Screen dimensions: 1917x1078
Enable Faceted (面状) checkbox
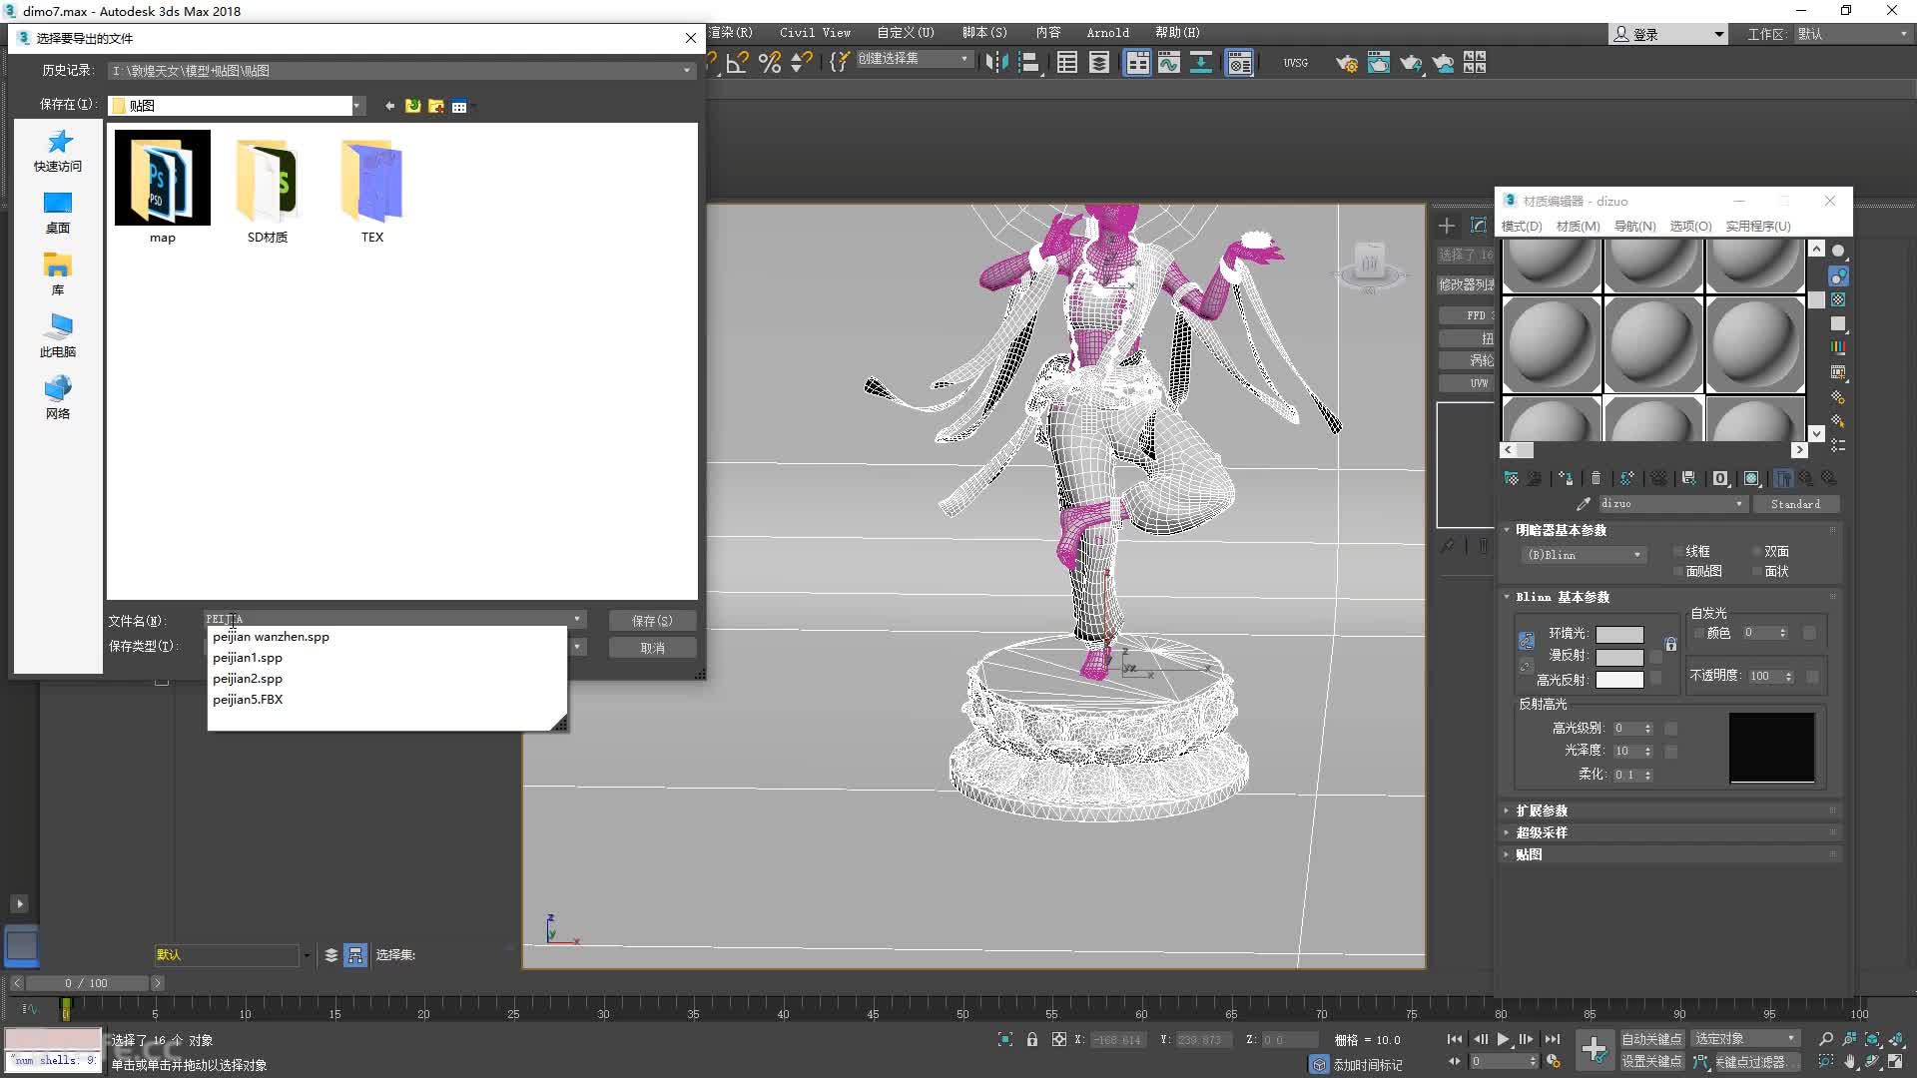pos(1756,572)
